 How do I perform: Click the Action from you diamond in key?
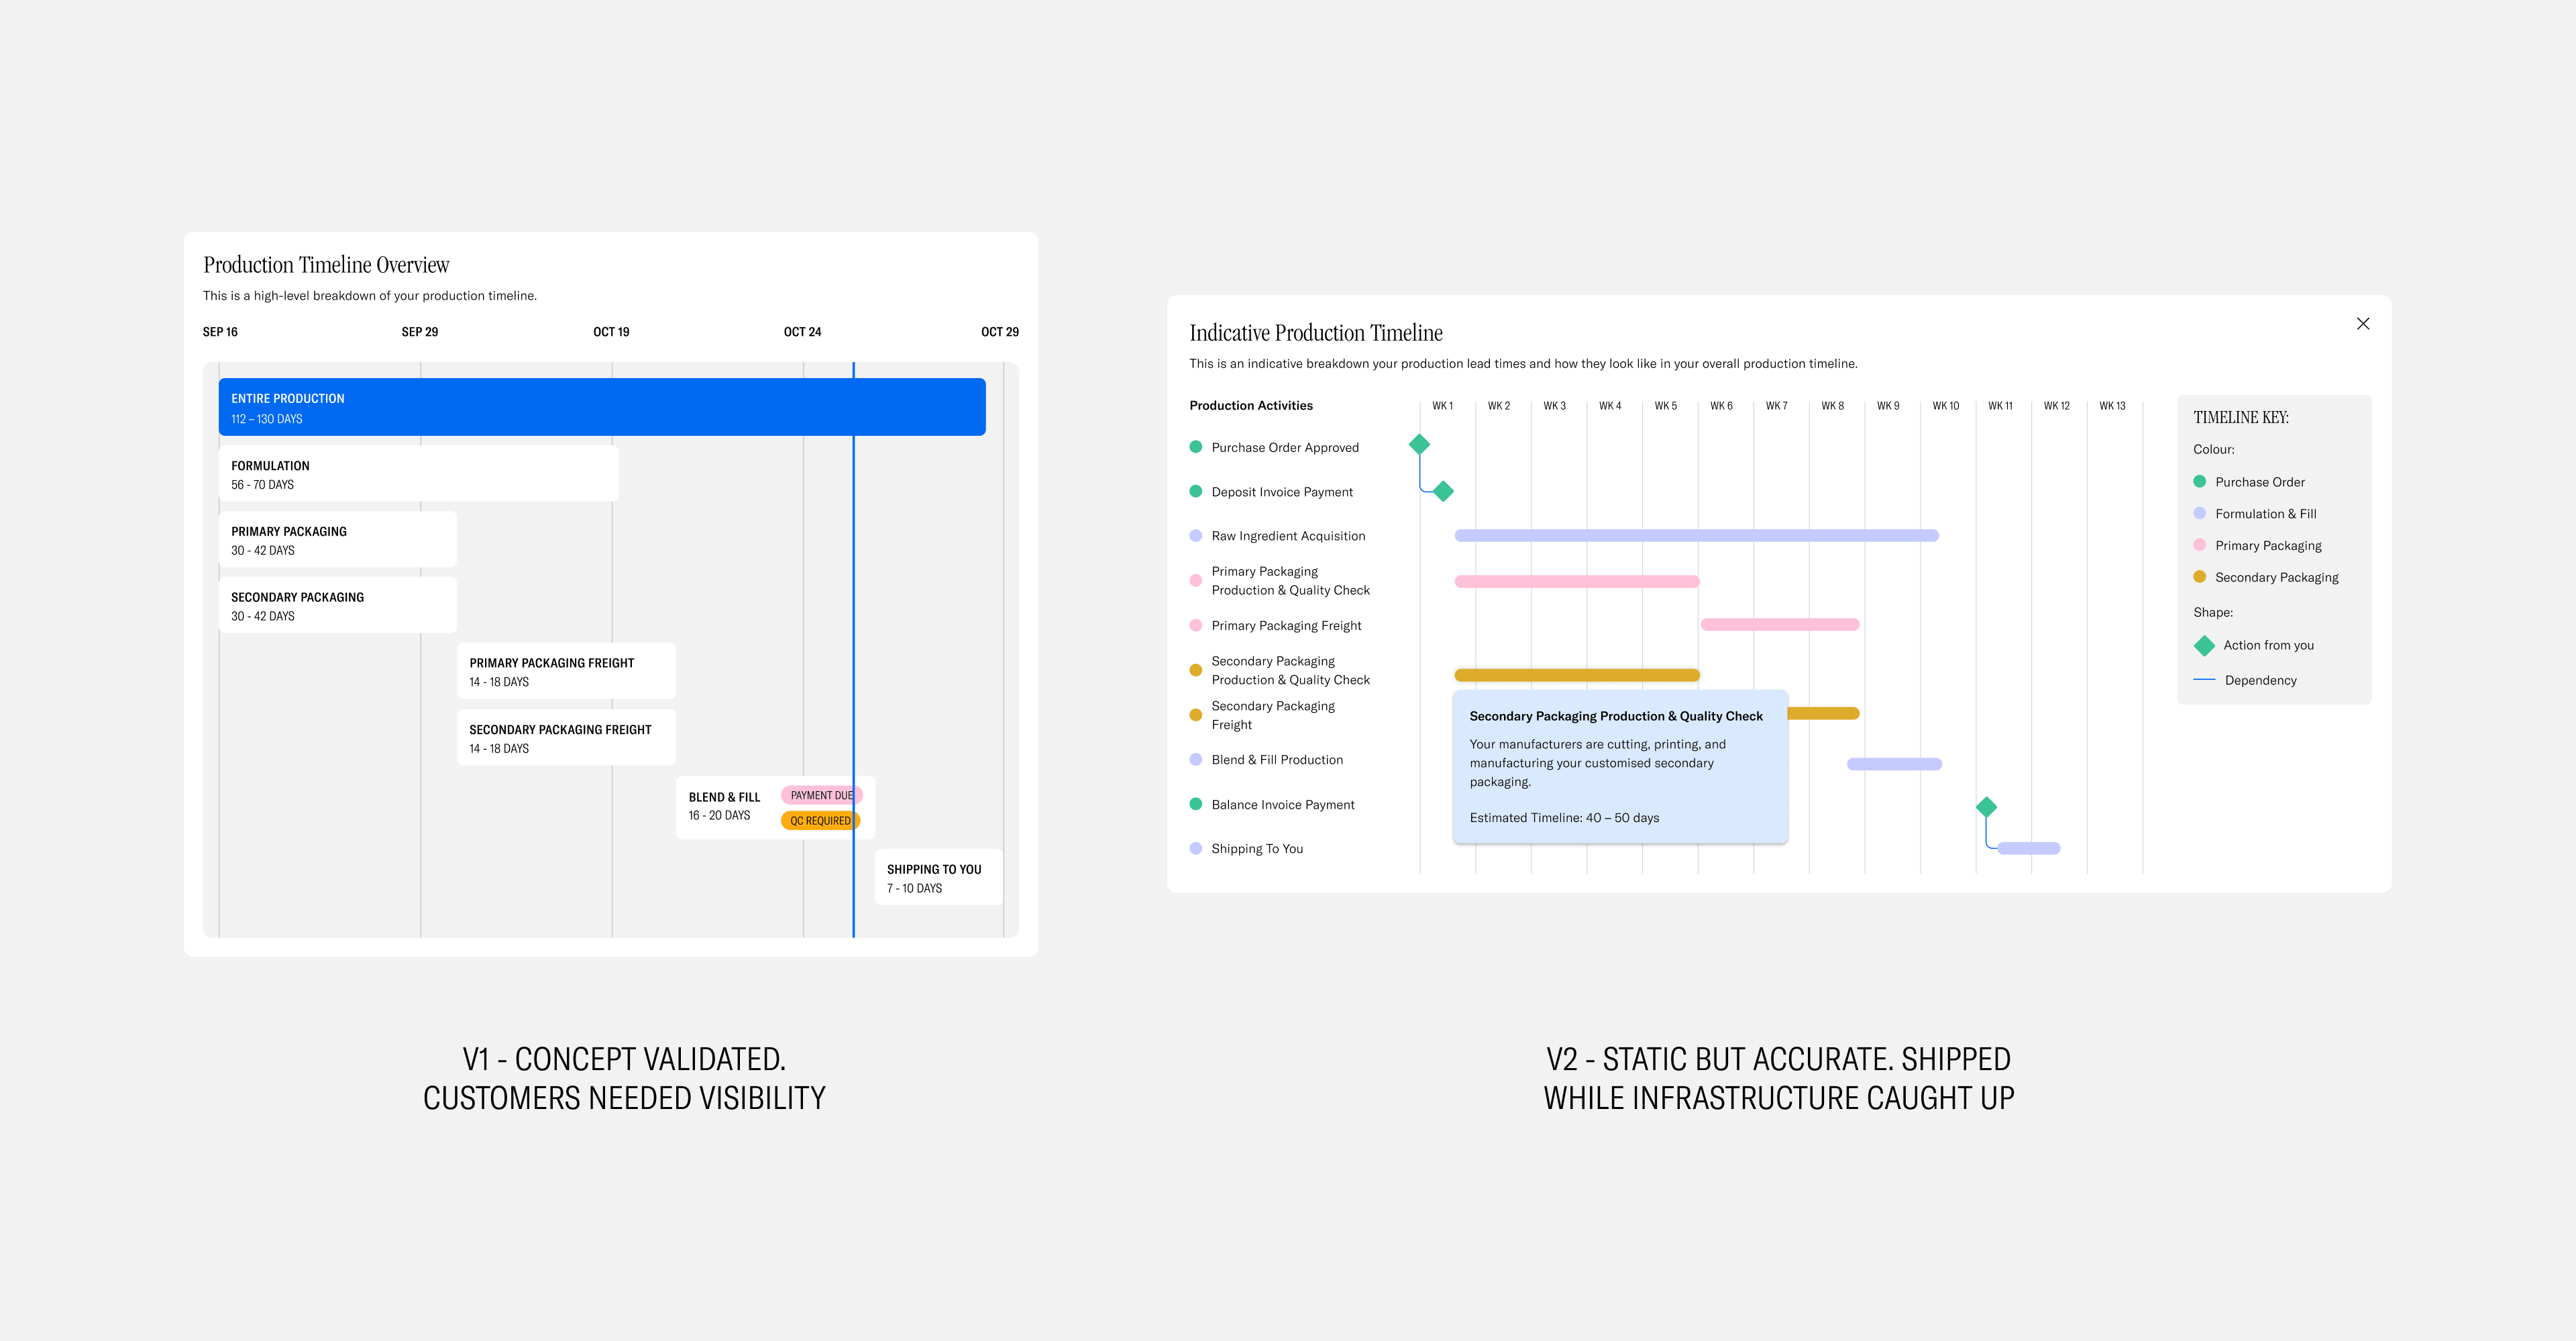(2204, 646)
